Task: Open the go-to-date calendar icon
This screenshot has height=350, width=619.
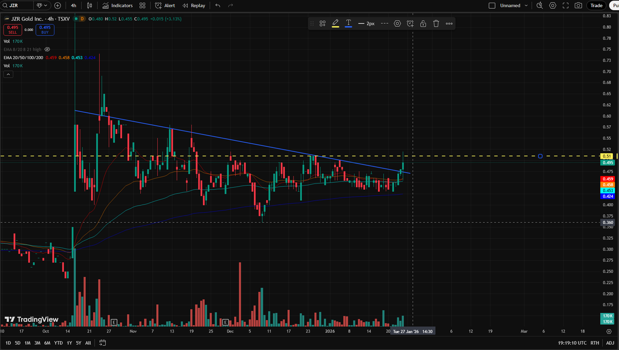Action: coord(103,343)
